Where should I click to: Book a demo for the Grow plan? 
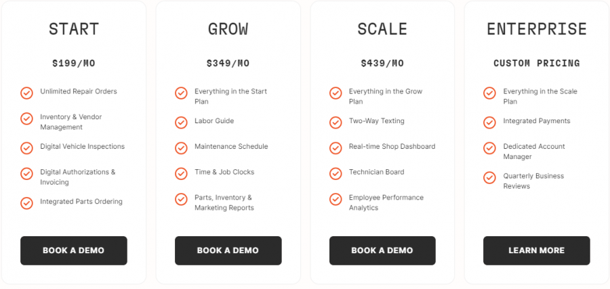coord(228,250)
